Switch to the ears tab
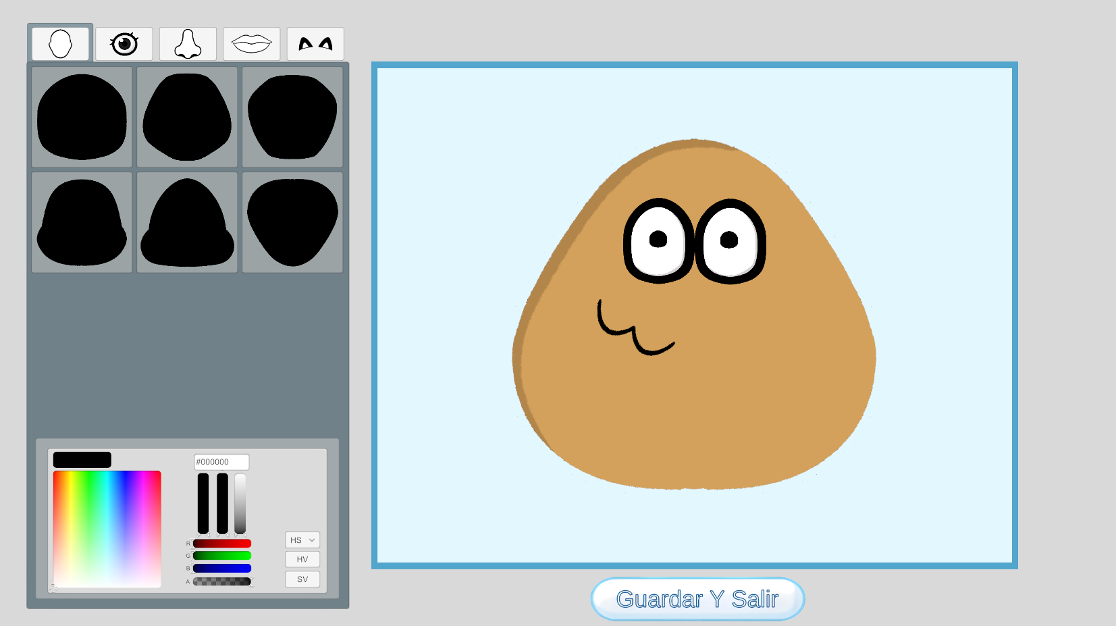The height and width of the screenshot is (626, 1116). pos(315,44)
